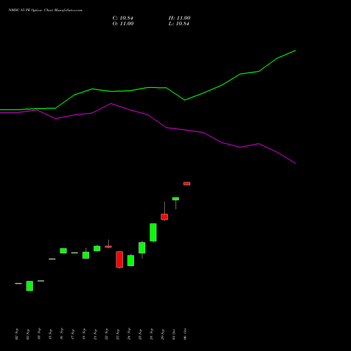Click the green candle above 01 Oct

click(x=175, y=199)
